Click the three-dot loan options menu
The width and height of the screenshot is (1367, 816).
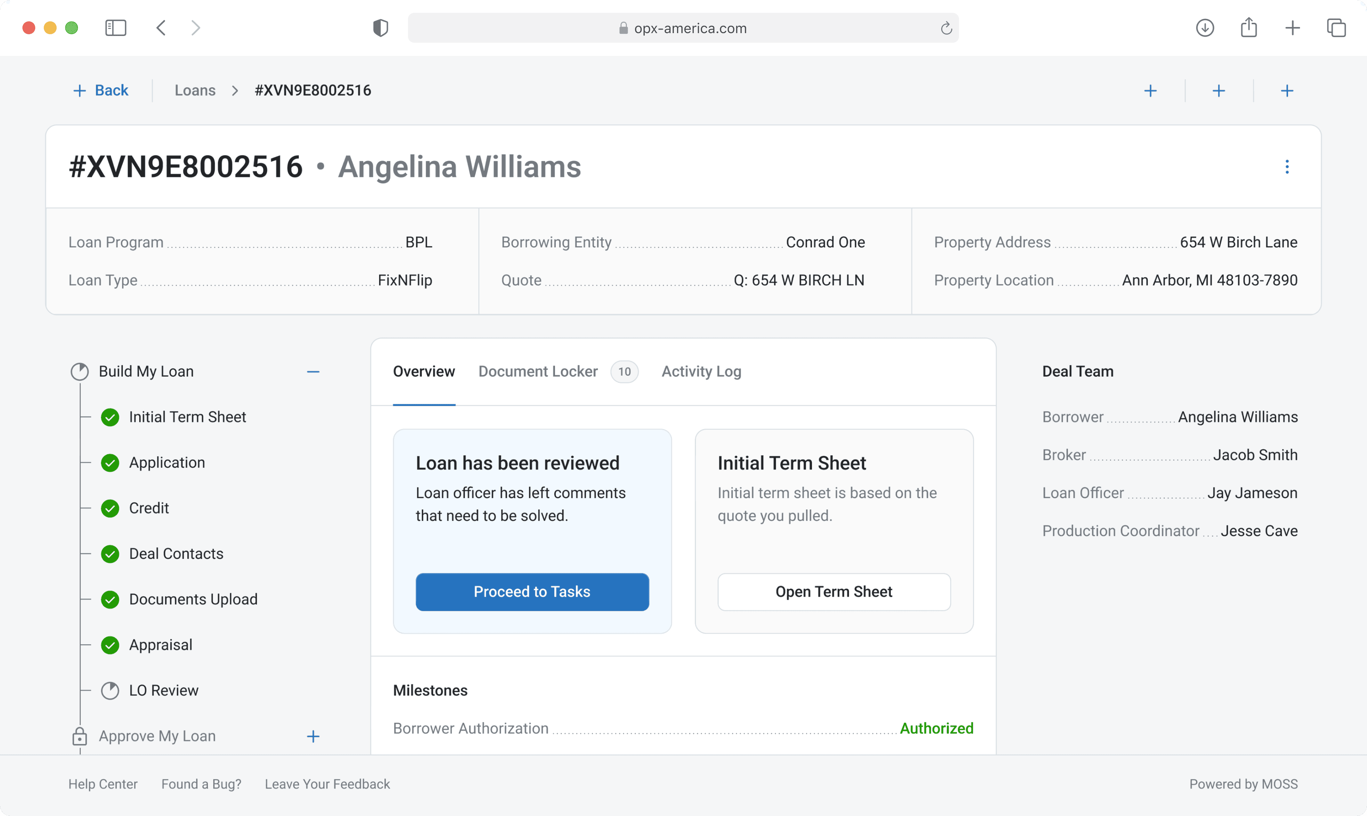click(x=1286, y=167)
